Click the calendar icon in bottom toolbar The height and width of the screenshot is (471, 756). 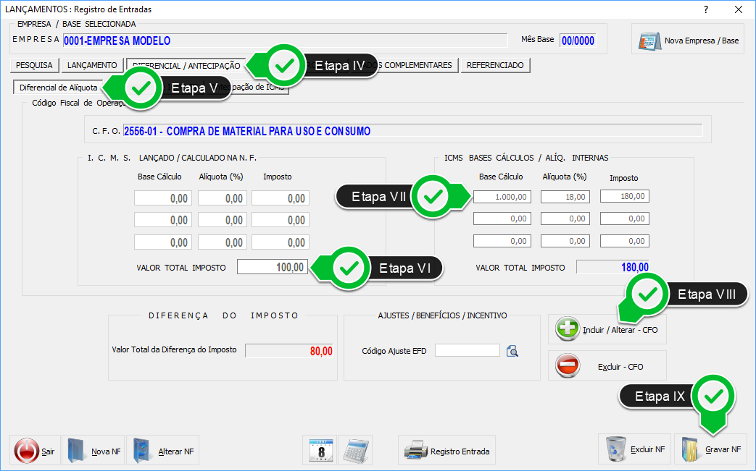[320, 451]
